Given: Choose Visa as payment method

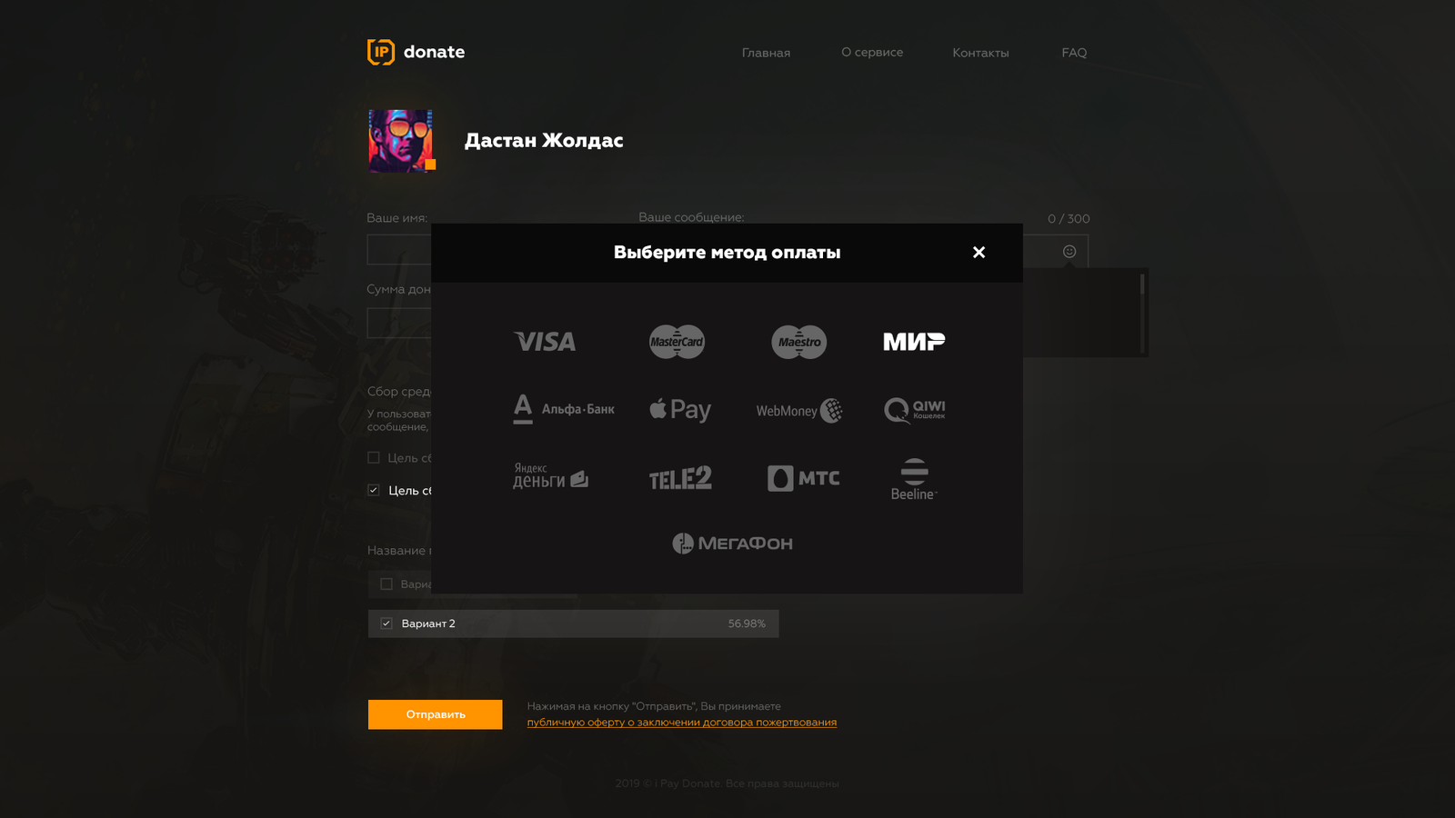Looking at the screenshot, I should (545, 342).
